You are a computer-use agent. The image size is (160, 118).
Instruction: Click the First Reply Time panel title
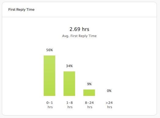point(21,10)
